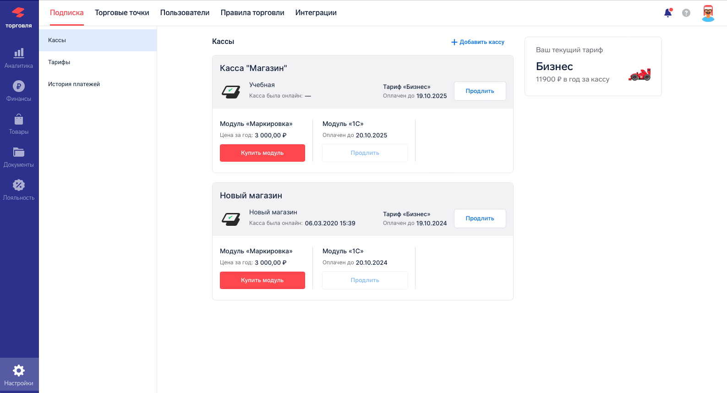Купить модуль Маркировка for Новый магазин
Screen dimensions: 727x393
point(262,280)
